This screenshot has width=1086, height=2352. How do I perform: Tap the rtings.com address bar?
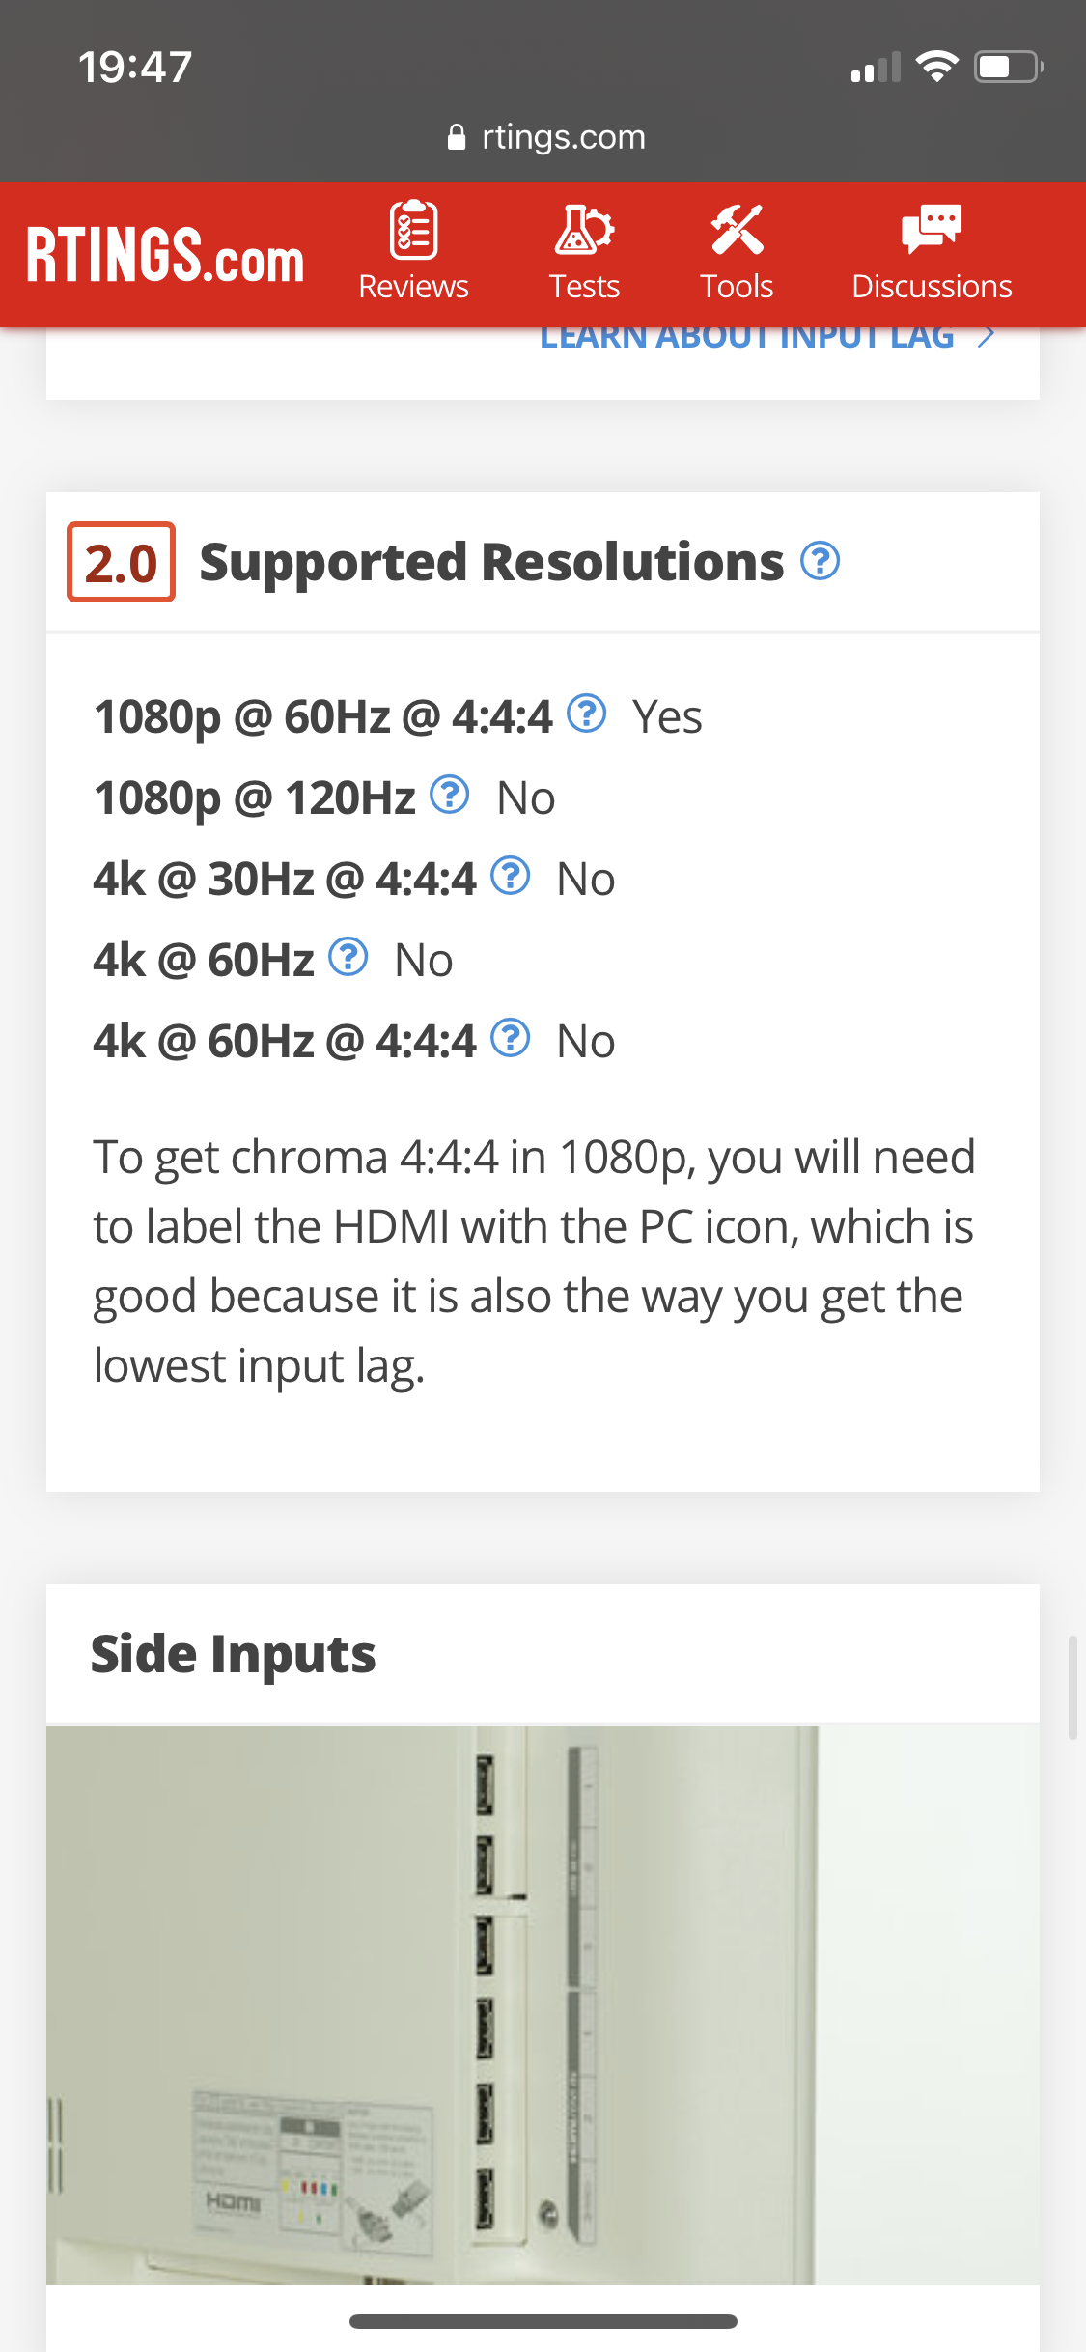coord(546,137)
